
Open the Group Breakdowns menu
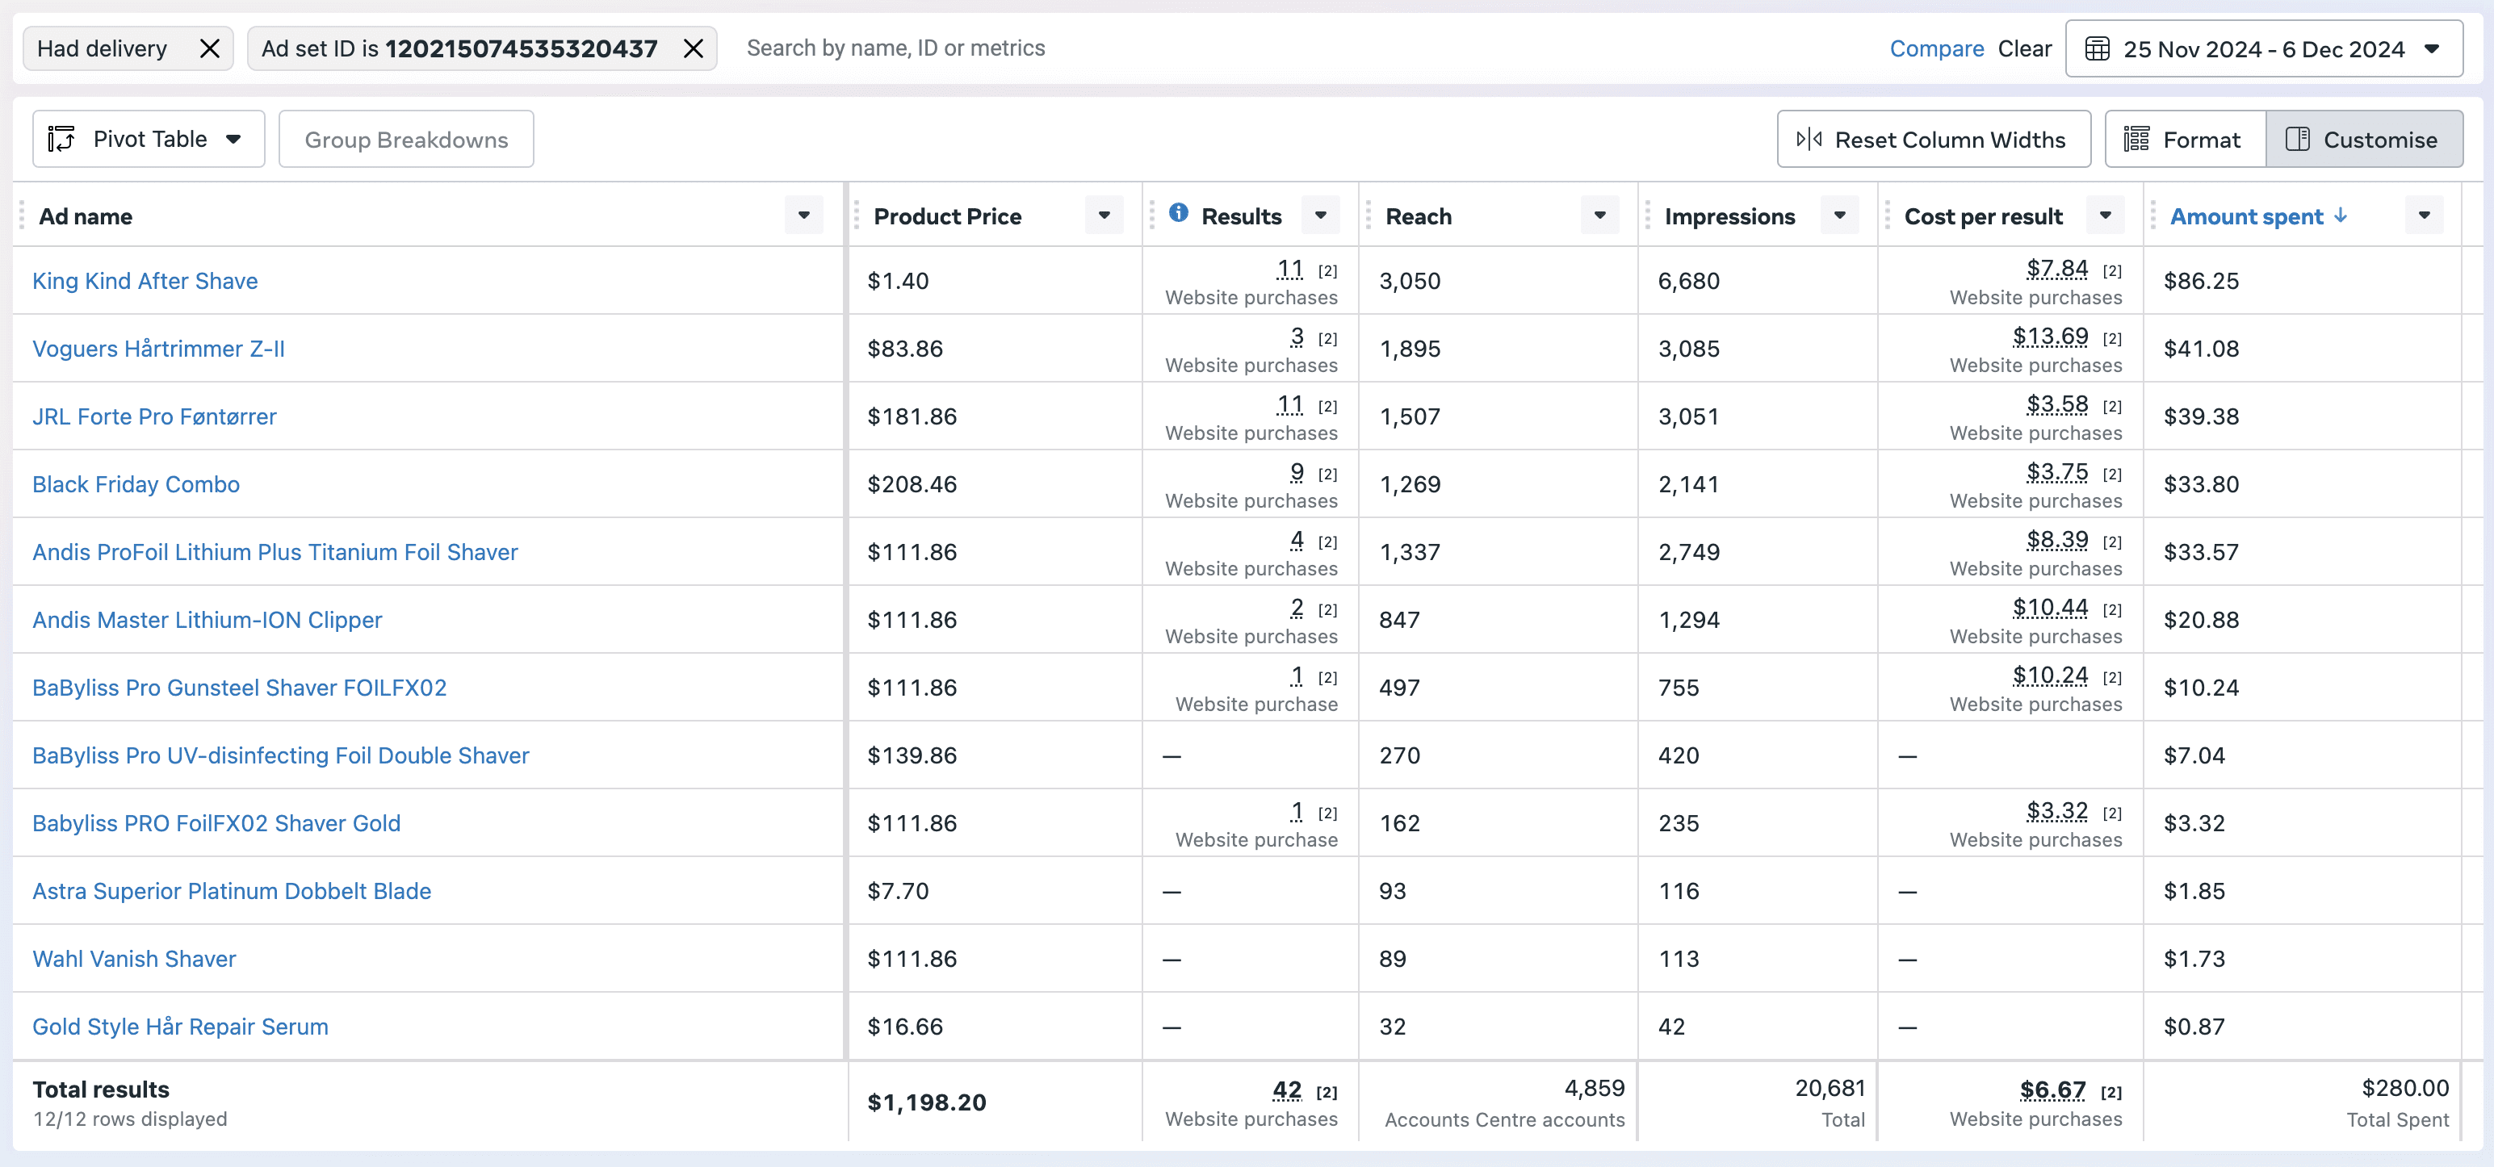click(x=405, y=140)
